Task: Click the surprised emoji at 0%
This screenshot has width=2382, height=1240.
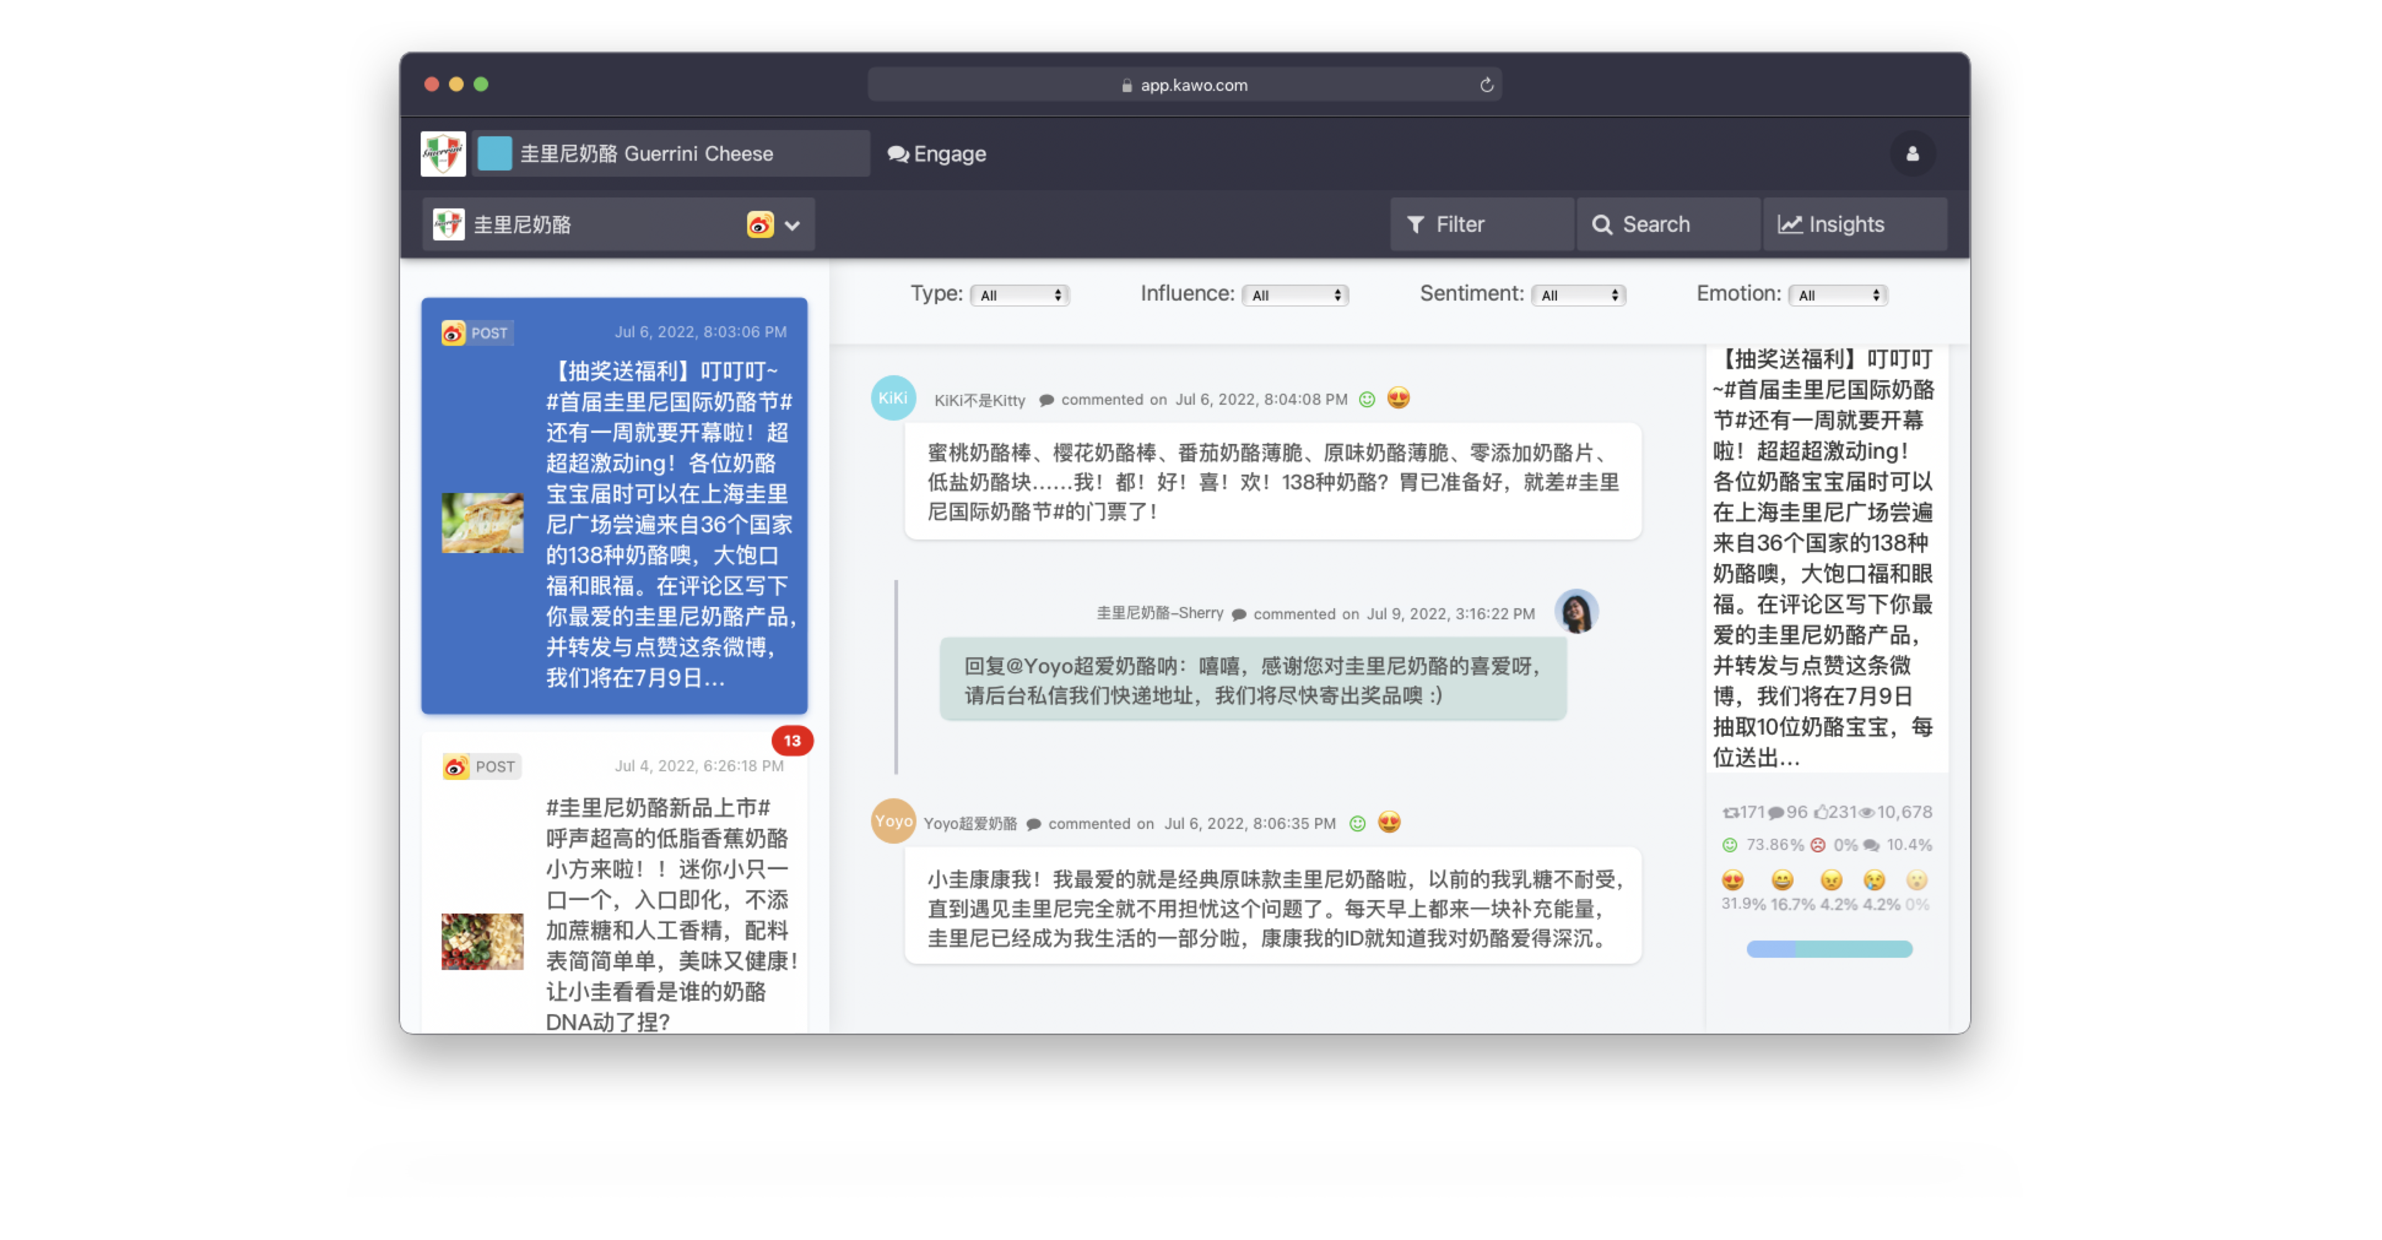Action: [1917, 880]
